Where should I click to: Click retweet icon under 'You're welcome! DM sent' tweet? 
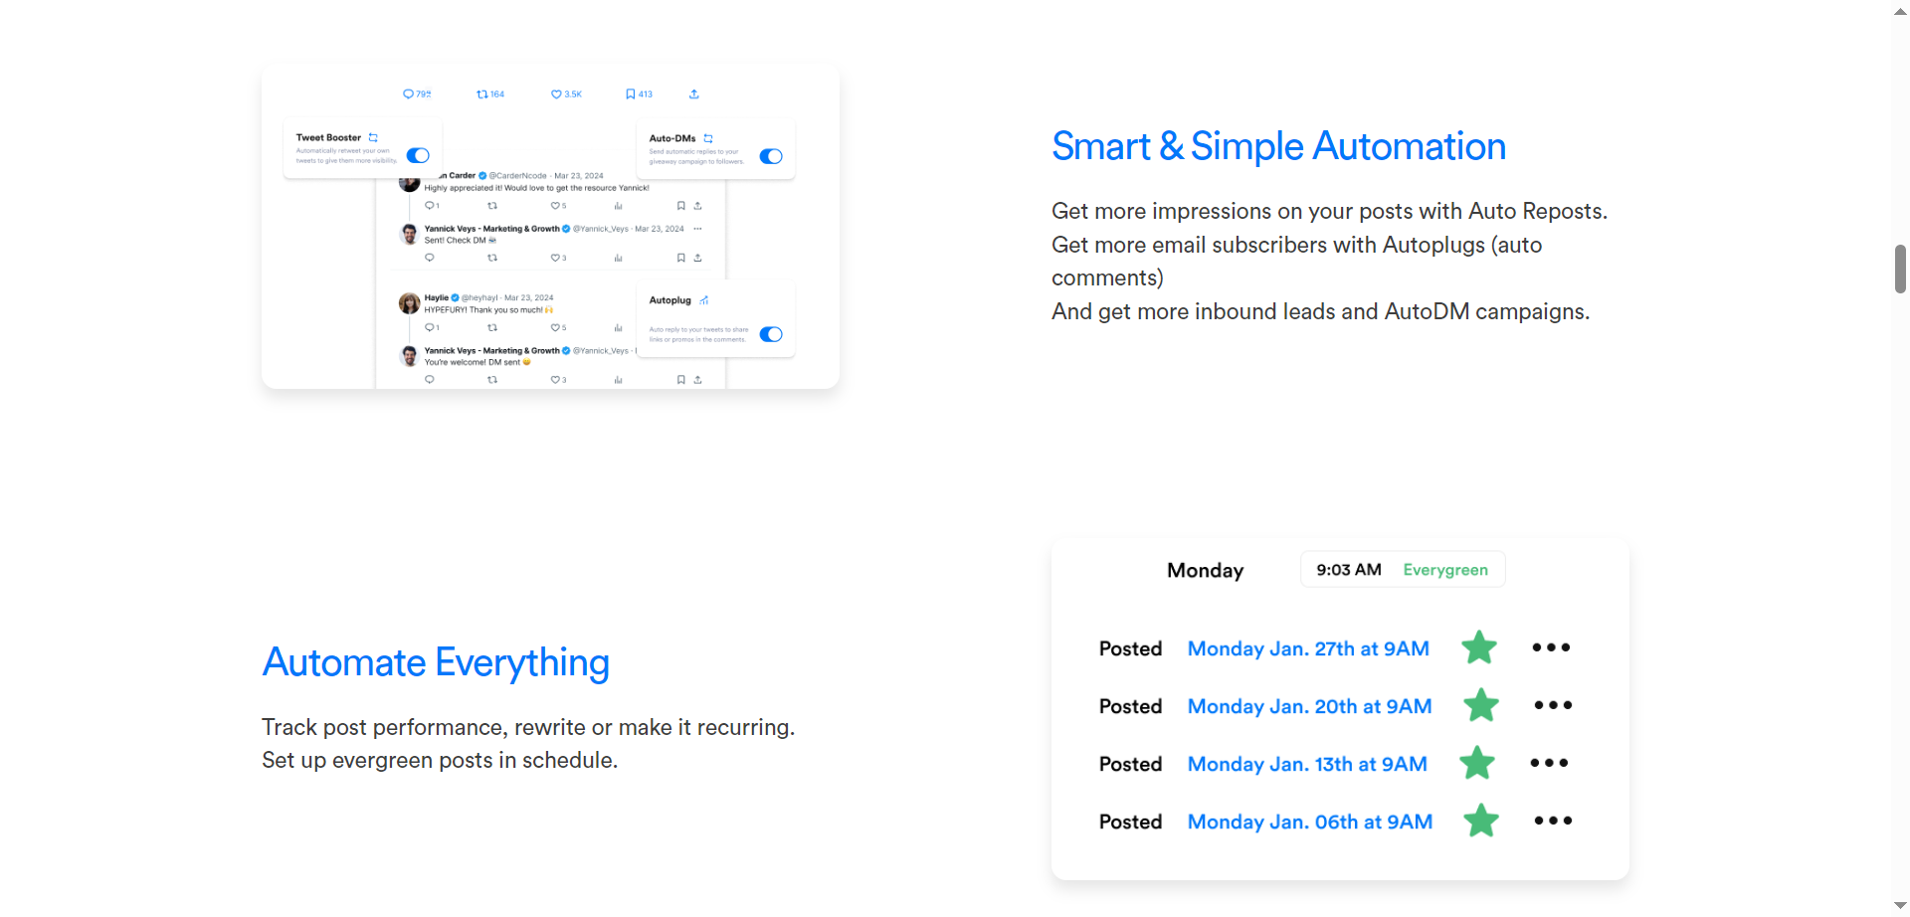pyautogui.click(x=492, y=380)
